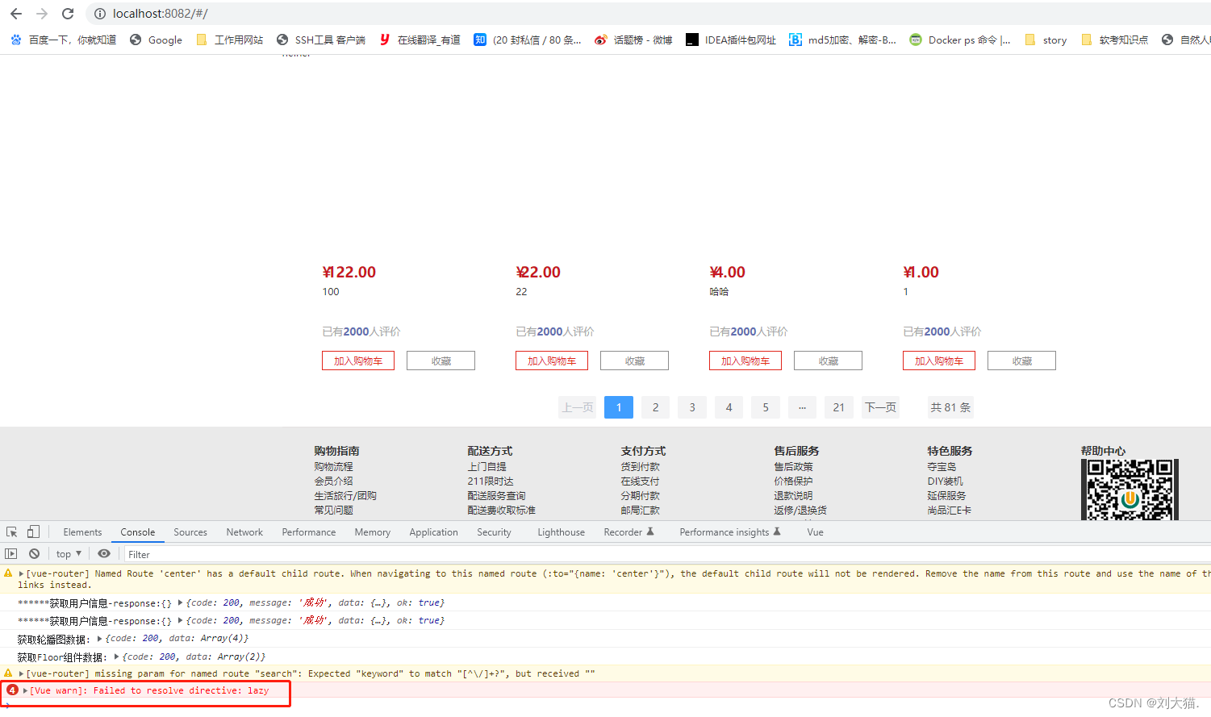1211x717 pixels.
Task: Switch to the Network tab
Action: pos(244,532)
